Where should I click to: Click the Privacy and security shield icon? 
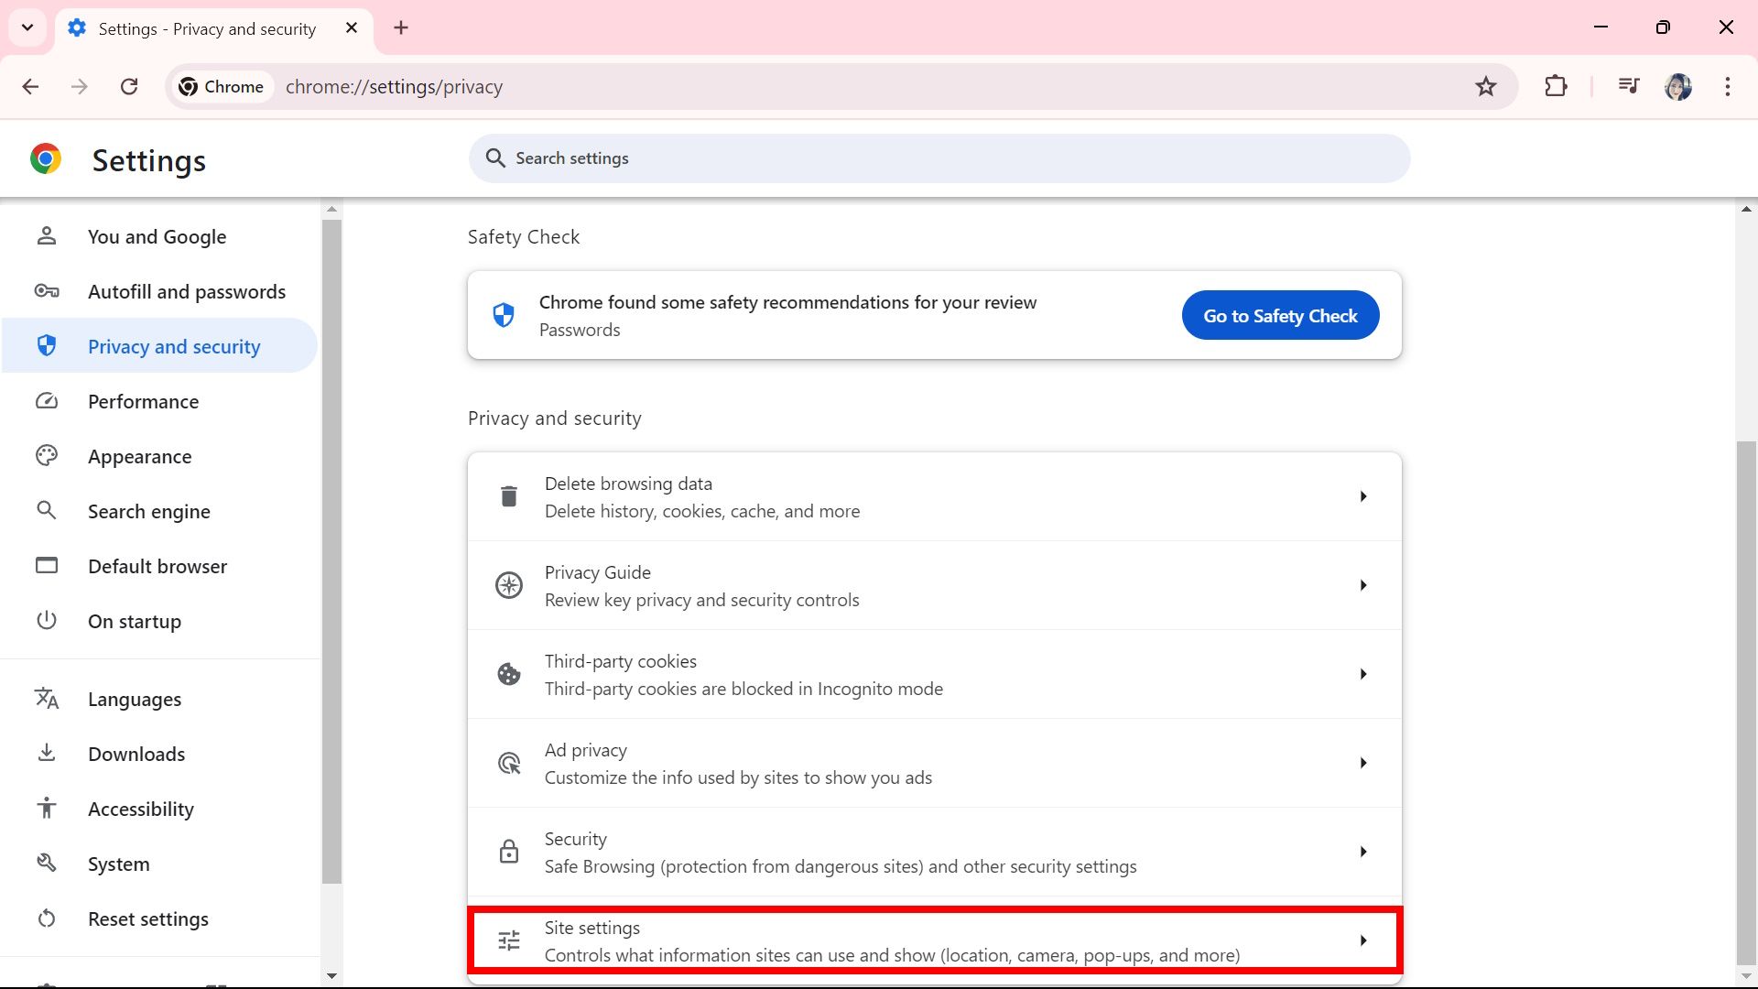[47, 345]
